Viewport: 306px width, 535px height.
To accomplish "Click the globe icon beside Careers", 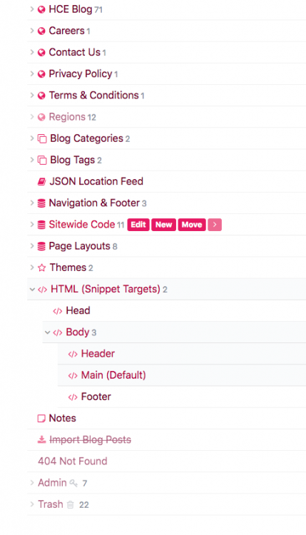I will coord(41,31).
